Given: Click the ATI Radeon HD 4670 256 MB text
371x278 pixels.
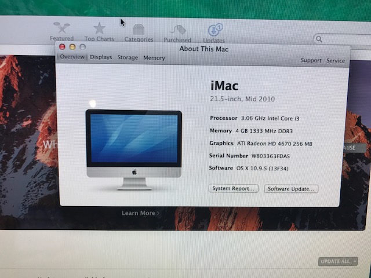Looking at the screenshot, I should [x=274, y=144].
